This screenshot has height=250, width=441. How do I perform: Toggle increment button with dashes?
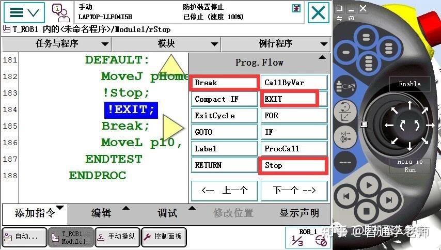(x=345, y=162)
